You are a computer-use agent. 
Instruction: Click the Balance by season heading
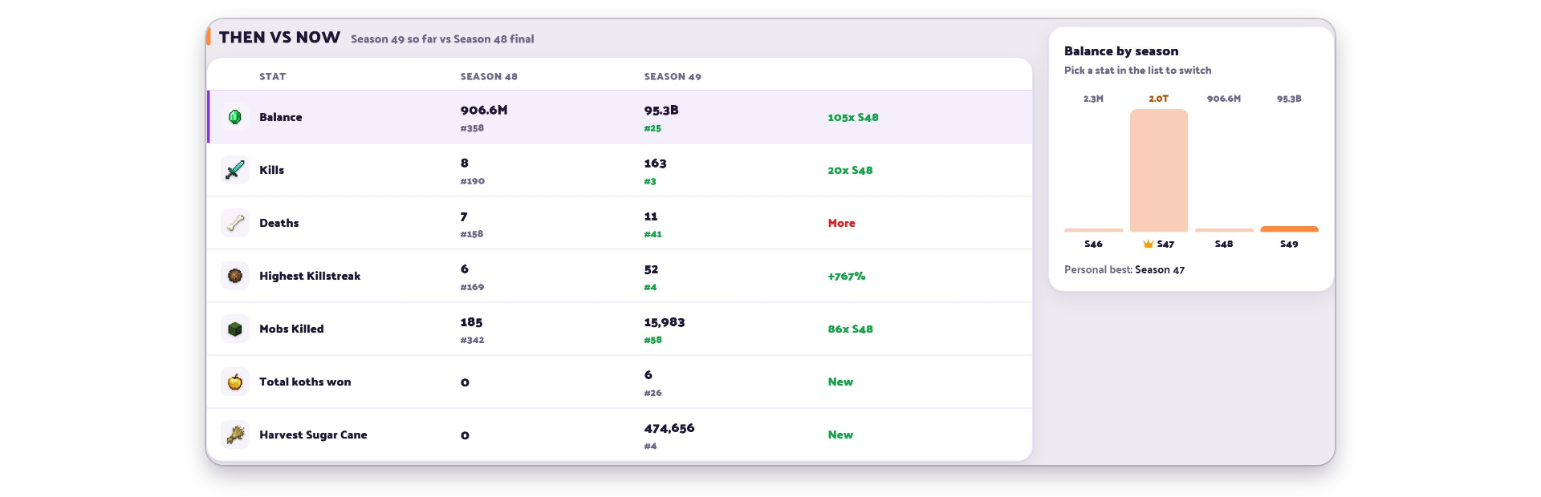pos(1121,51)
